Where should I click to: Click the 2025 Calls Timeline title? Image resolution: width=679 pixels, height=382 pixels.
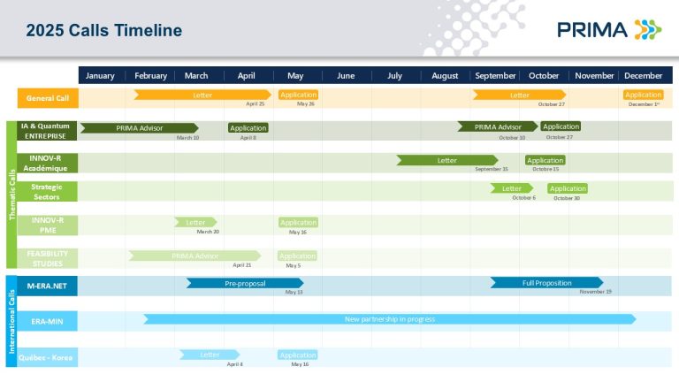click(x=103, y=31)
